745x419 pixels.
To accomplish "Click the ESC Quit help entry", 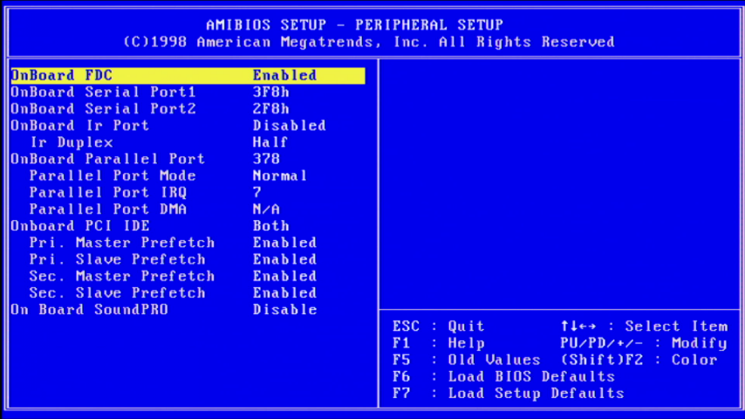I will point(438,326).
